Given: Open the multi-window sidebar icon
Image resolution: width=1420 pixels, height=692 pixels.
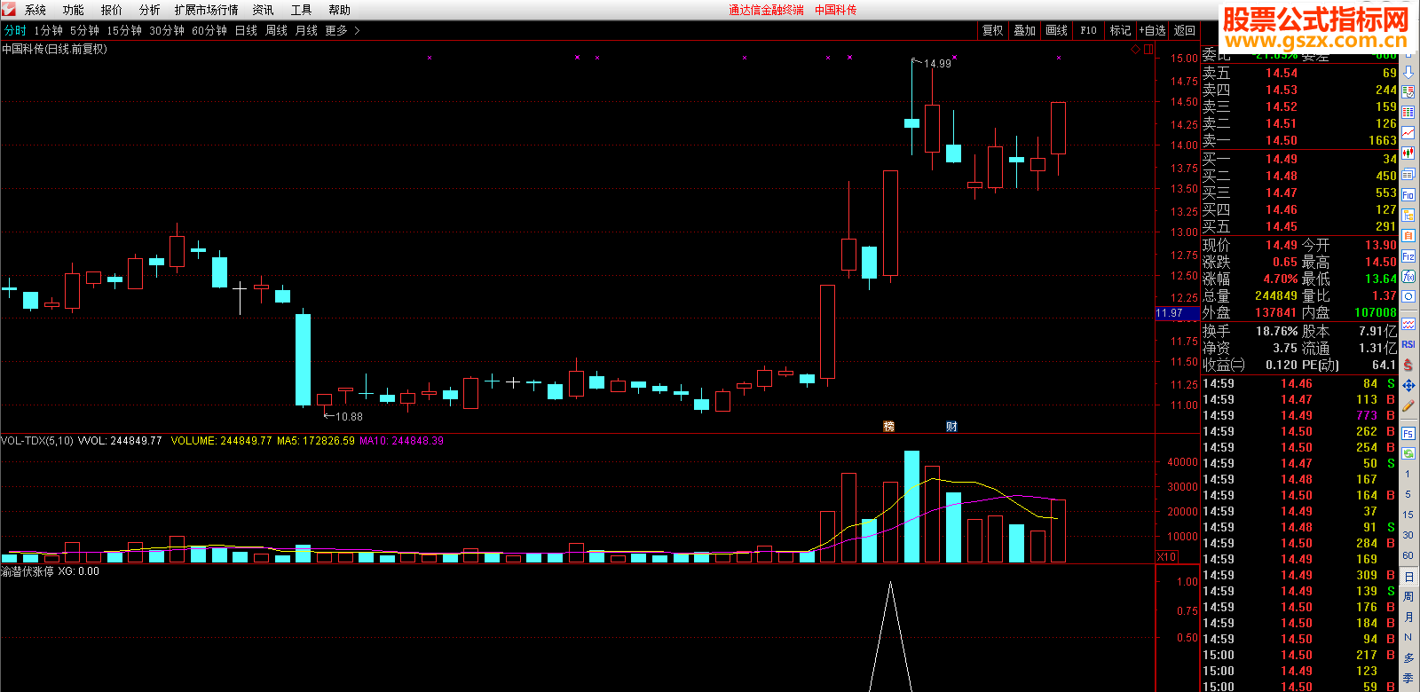Looking at the screenshot, I should (x=1408, y=174).
